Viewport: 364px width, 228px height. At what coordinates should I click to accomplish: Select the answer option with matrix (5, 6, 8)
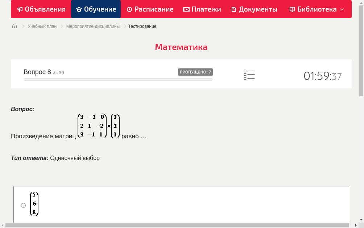click(x=23, y=205)
